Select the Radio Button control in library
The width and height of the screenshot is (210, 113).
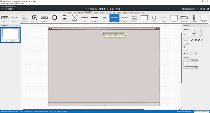coord(124,18)
